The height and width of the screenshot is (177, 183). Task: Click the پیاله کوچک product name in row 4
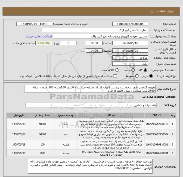pos(111,153)
